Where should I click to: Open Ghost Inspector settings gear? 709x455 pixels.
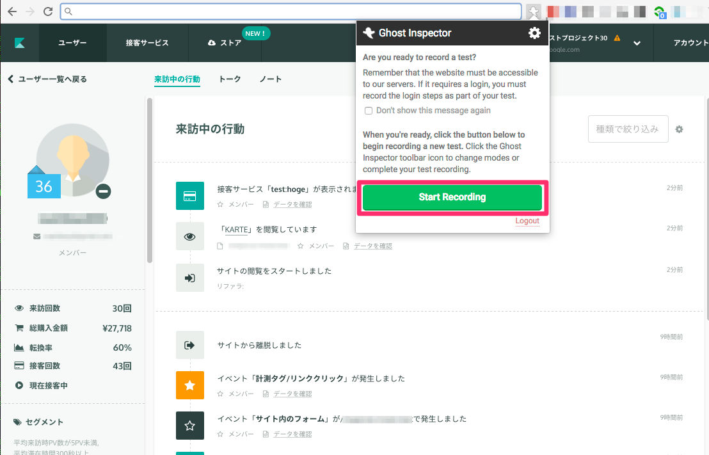point(534,33)
